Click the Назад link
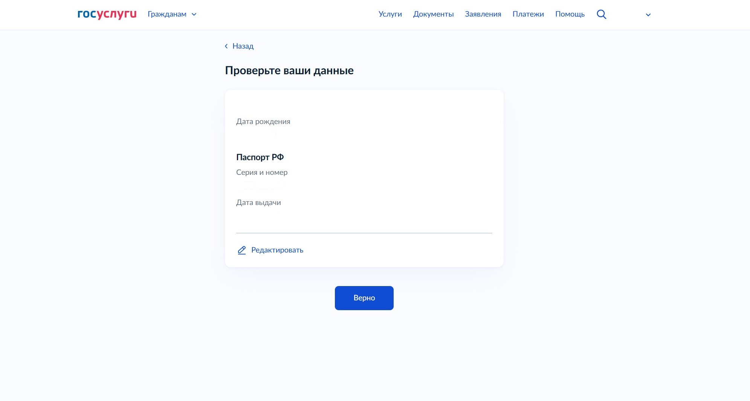 coord(243,46)
